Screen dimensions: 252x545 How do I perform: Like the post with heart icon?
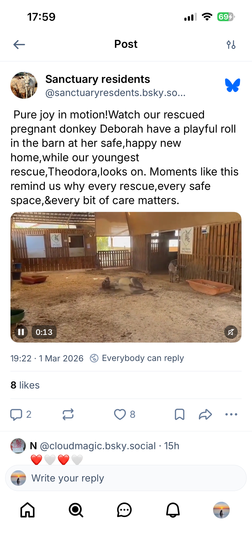pos(120,414)
